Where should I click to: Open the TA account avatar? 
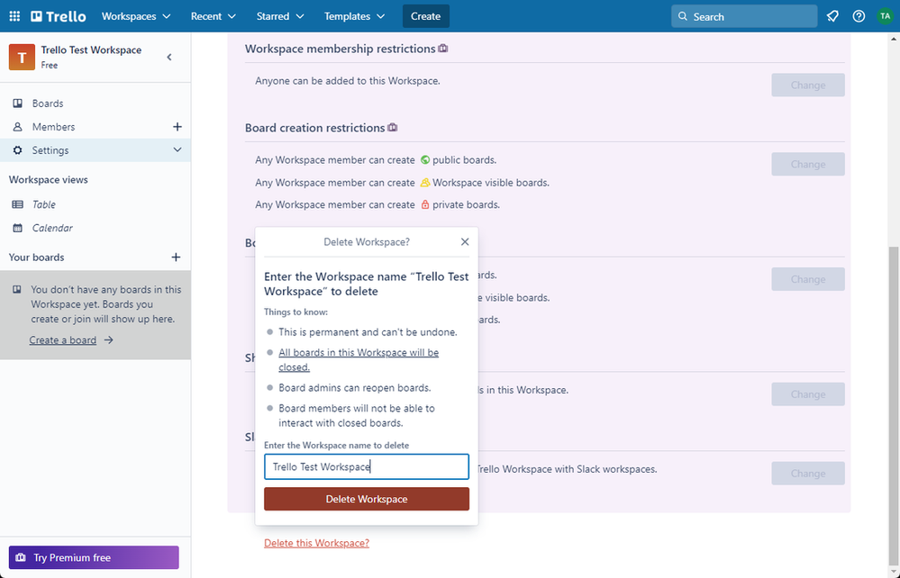[885, 16]
